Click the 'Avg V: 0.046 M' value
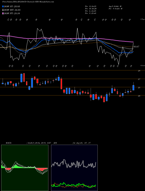This screenshot has width=145, height=191. pyautogui.click(x=115, y=6)
